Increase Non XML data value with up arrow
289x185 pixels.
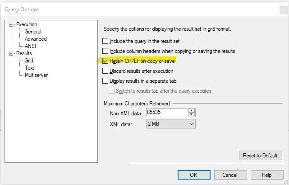point(192,111)
